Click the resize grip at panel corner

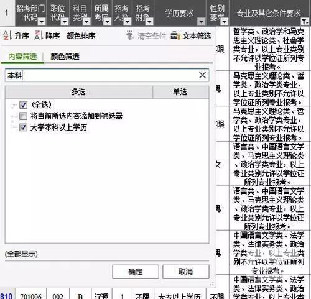[x=211, y=284]
